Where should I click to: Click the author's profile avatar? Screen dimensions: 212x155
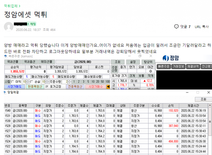[x=9, y=27]
